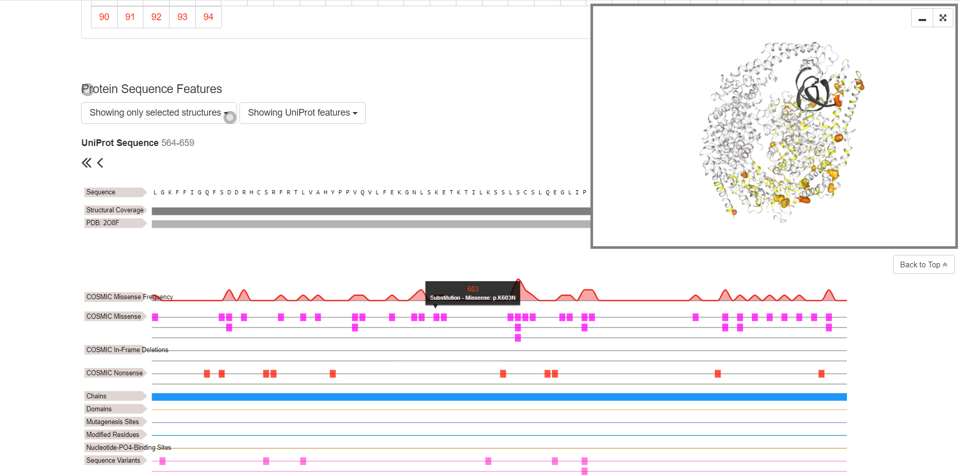Go to page 90
Image resolution: width=961 pixels, height=475 pixels.
104,17
